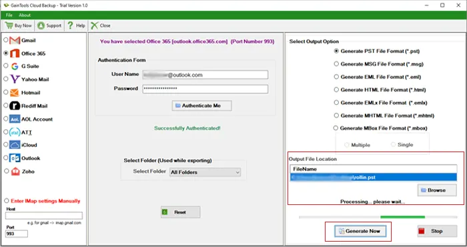Click the Buy Now shopping cart icon

[x=9, y=25]
